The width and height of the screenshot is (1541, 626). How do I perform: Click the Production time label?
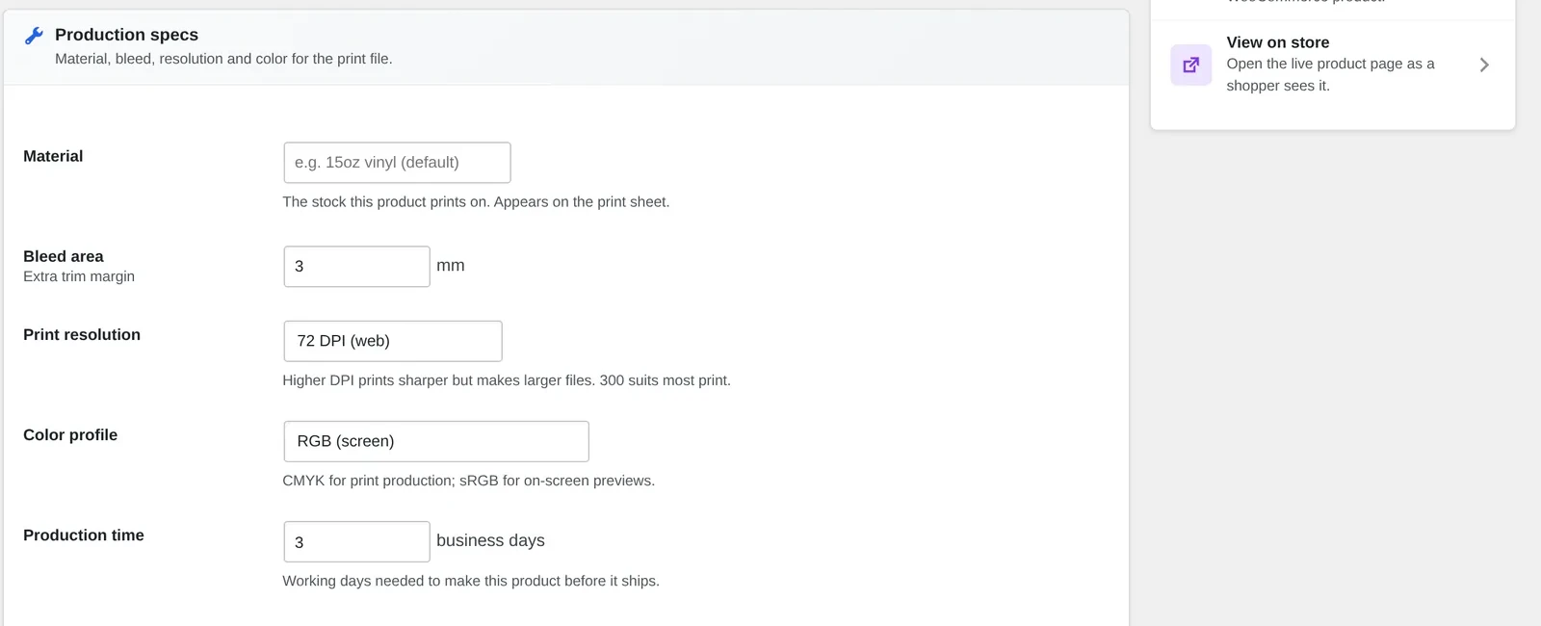tap(84, 535)
